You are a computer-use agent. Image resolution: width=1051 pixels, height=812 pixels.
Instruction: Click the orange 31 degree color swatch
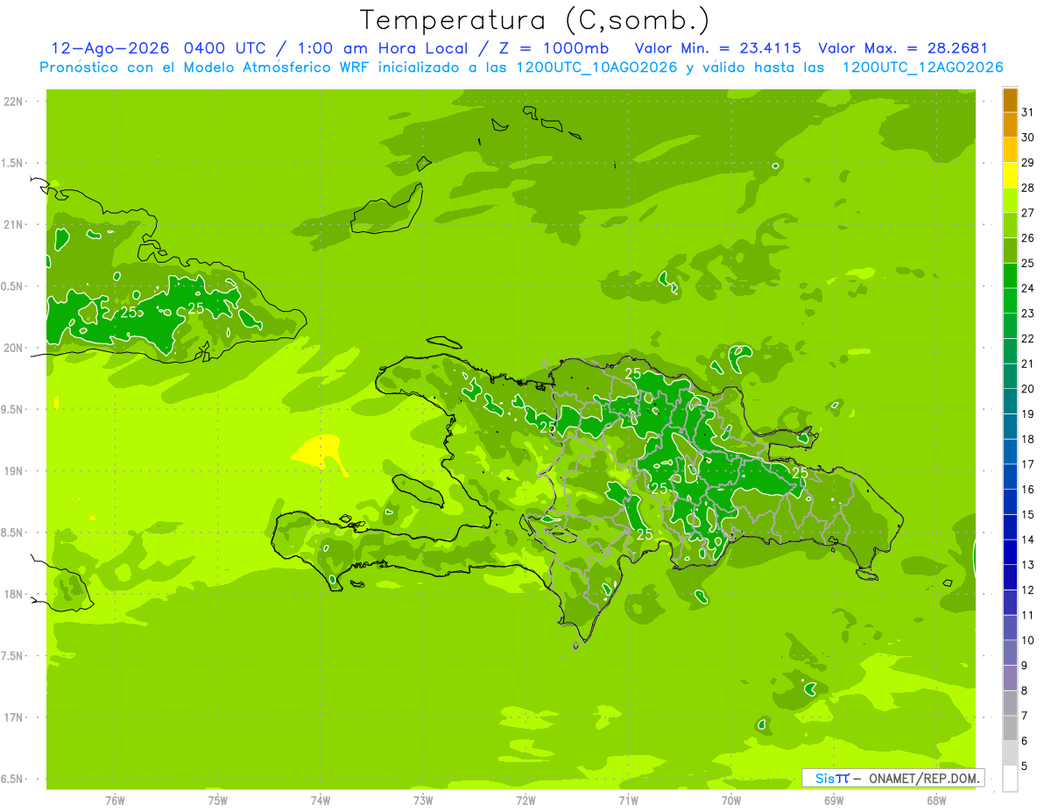pyautogui.click(x=1010, y=100)
